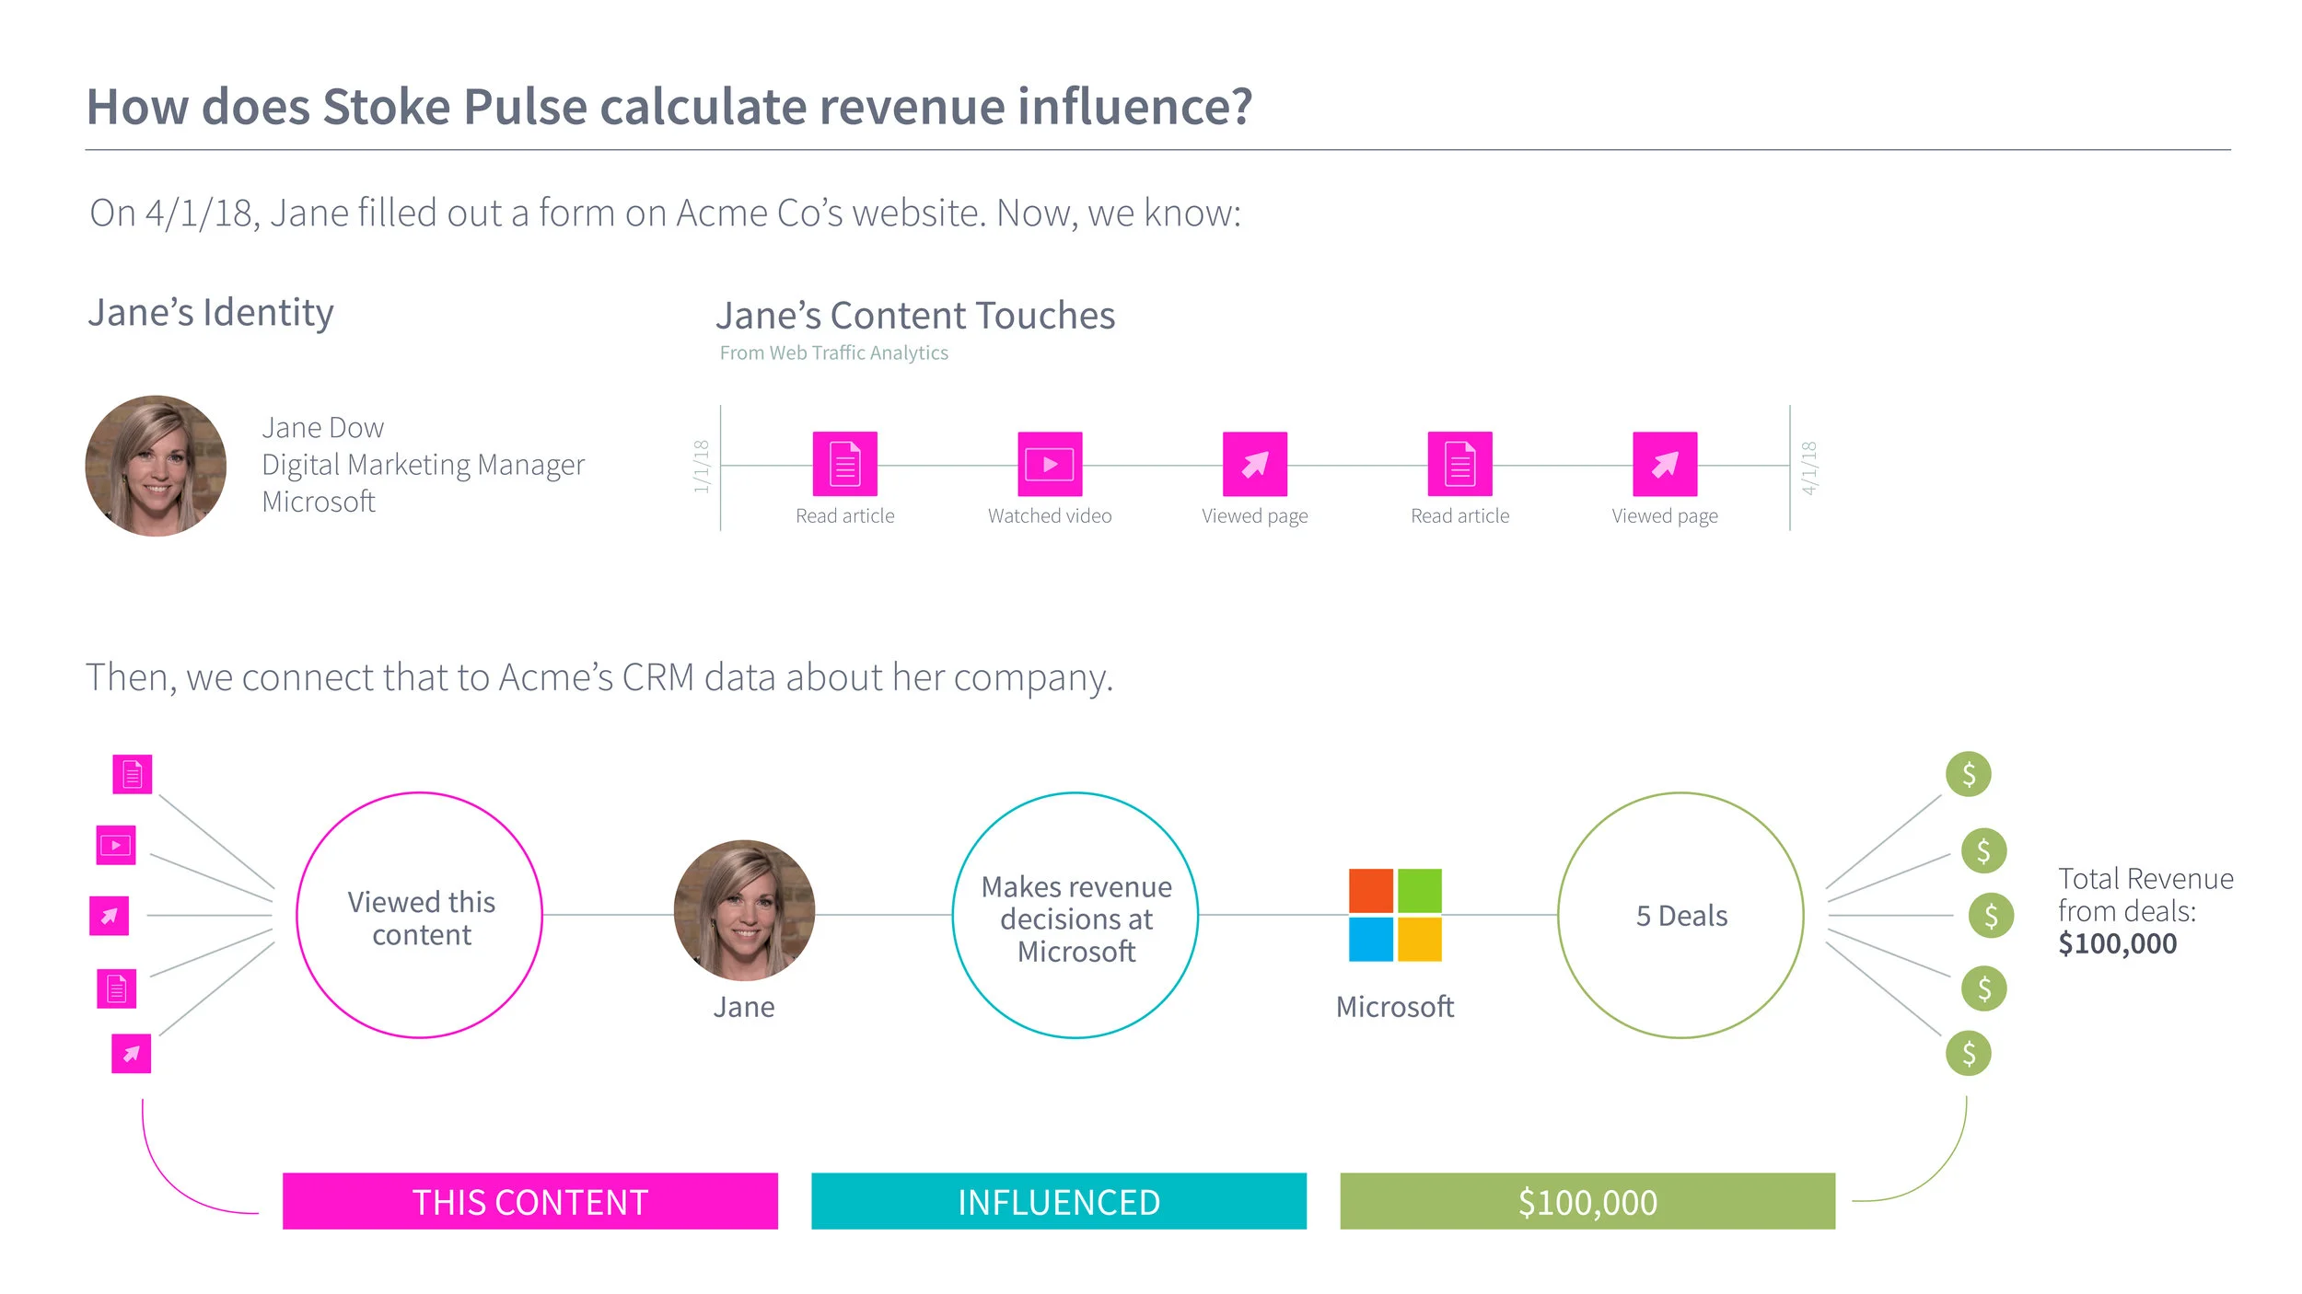Click the middle green dollar sign icon
Viewport: 2302px width, 1294px height.
[1991, 916]
